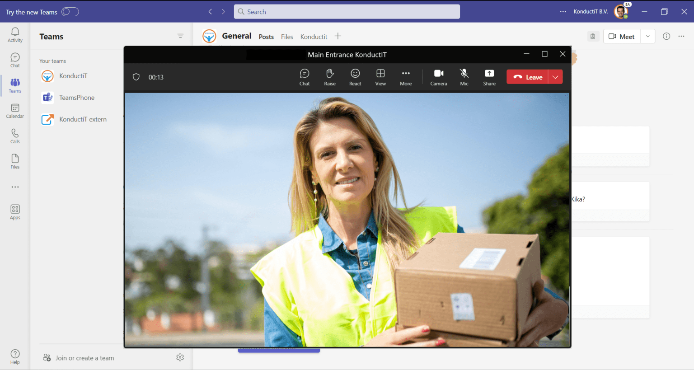Open the Calls section in sidebar

point(15,136)
